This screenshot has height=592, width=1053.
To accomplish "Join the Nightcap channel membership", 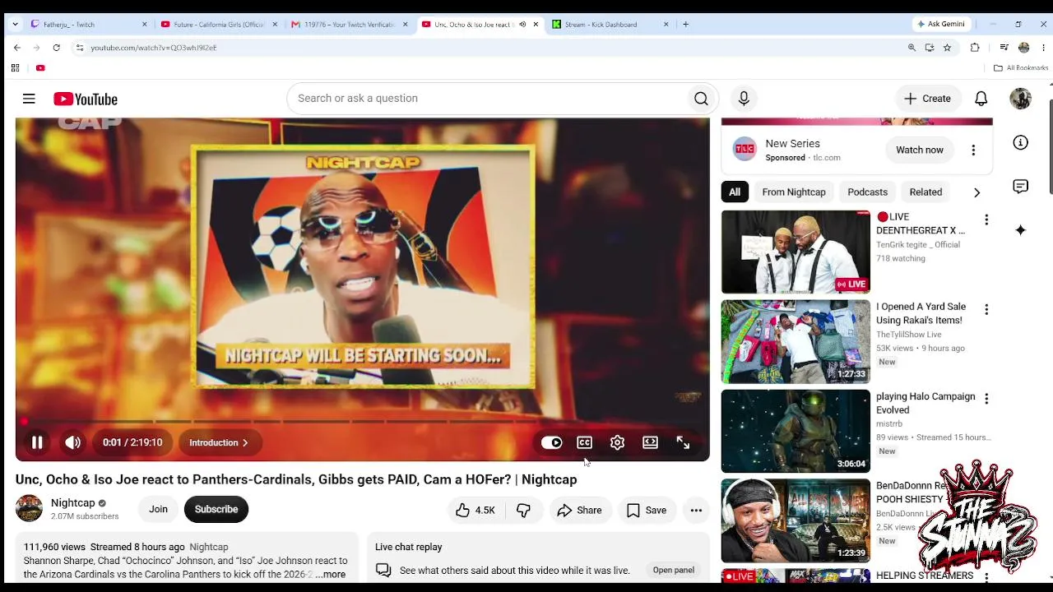I will click(x=158, y=509).
